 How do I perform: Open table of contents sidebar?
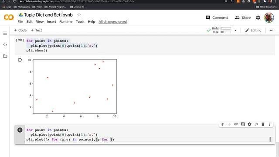pyautogui.click(x=5, y=33)
